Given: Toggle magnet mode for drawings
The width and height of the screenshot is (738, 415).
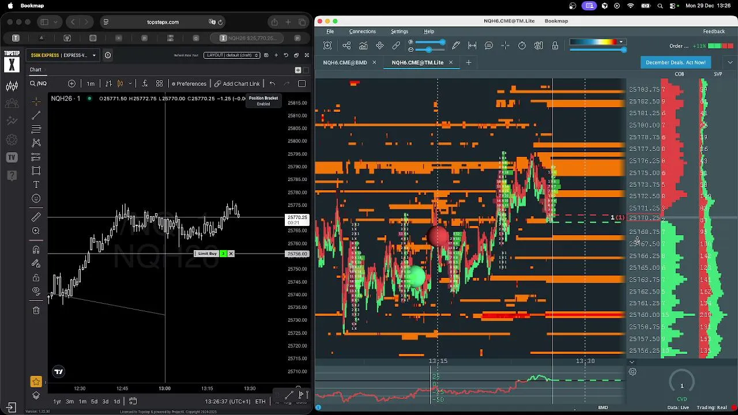Looking at the screenshot, I should [x=36, y=250].
